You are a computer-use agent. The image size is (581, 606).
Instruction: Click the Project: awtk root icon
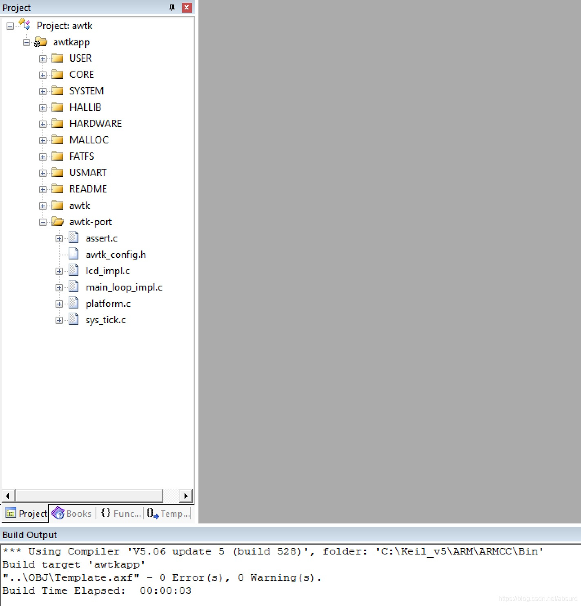[x=24, y=25]
